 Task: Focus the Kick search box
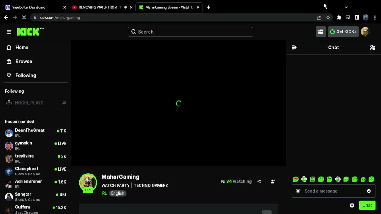pos(190,32)
